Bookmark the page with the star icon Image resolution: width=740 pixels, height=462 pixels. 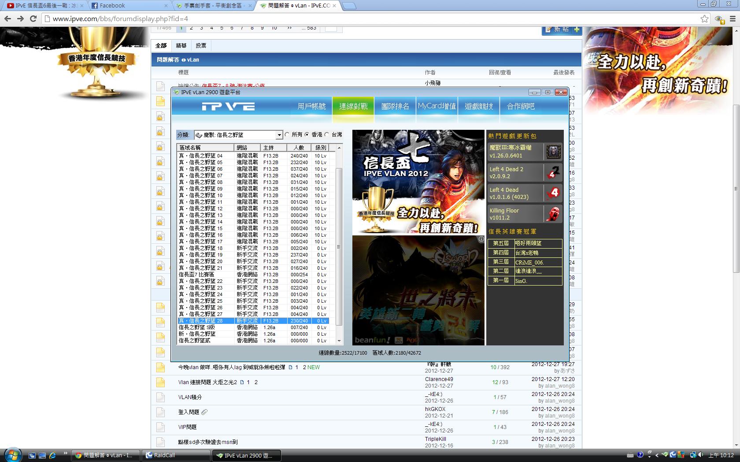coord(704,18)
